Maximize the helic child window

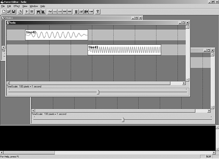click(184, 23)
